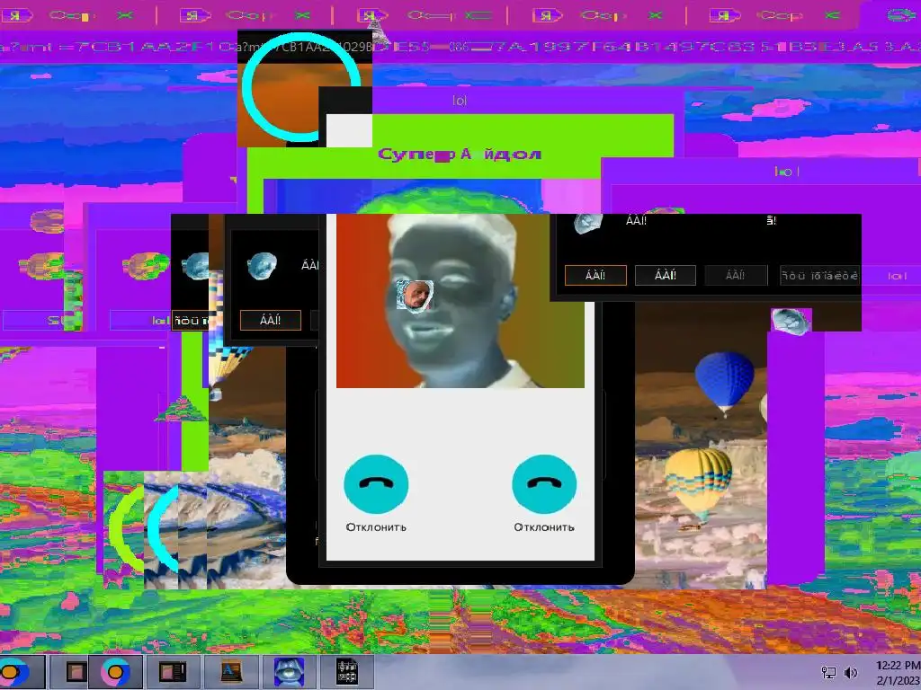The width and height of the screenshot is (921, 690).
Task: Click the greyed-out ÁÀÍ! button in wide dialog
Action: (736, 275)
